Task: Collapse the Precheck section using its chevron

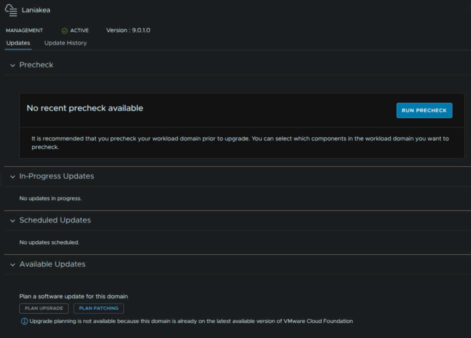Action: [12, 65]
